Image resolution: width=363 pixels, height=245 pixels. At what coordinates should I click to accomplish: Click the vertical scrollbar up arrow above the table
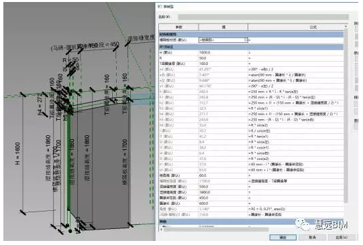click(346, 27)
